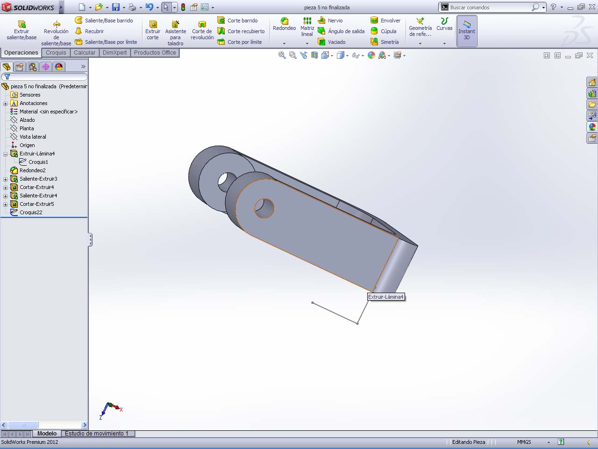The image size is (598, 449).
Task: Choose Saliente/Base barrido command
Action: coord(104,21)
